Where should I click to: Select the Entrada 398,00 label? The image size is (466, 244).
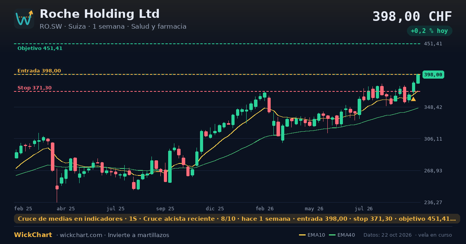click(x=39, y=71)
